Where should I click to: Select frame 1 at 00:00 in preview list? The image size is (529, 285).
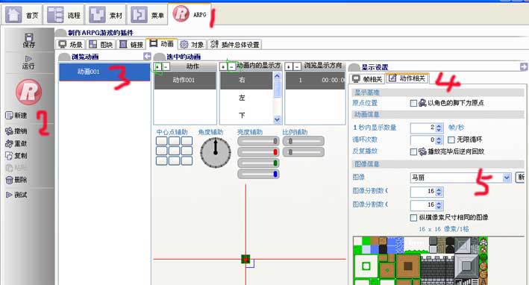pos(315,80)
